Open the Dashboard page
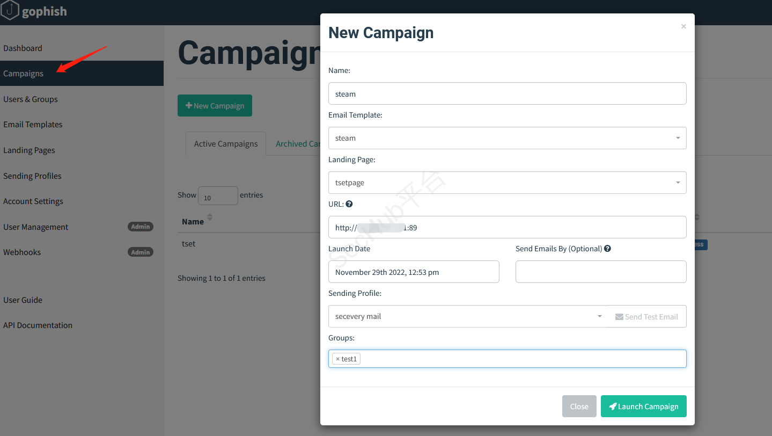The height and width of the screenshot is (436, 772). 23,48
